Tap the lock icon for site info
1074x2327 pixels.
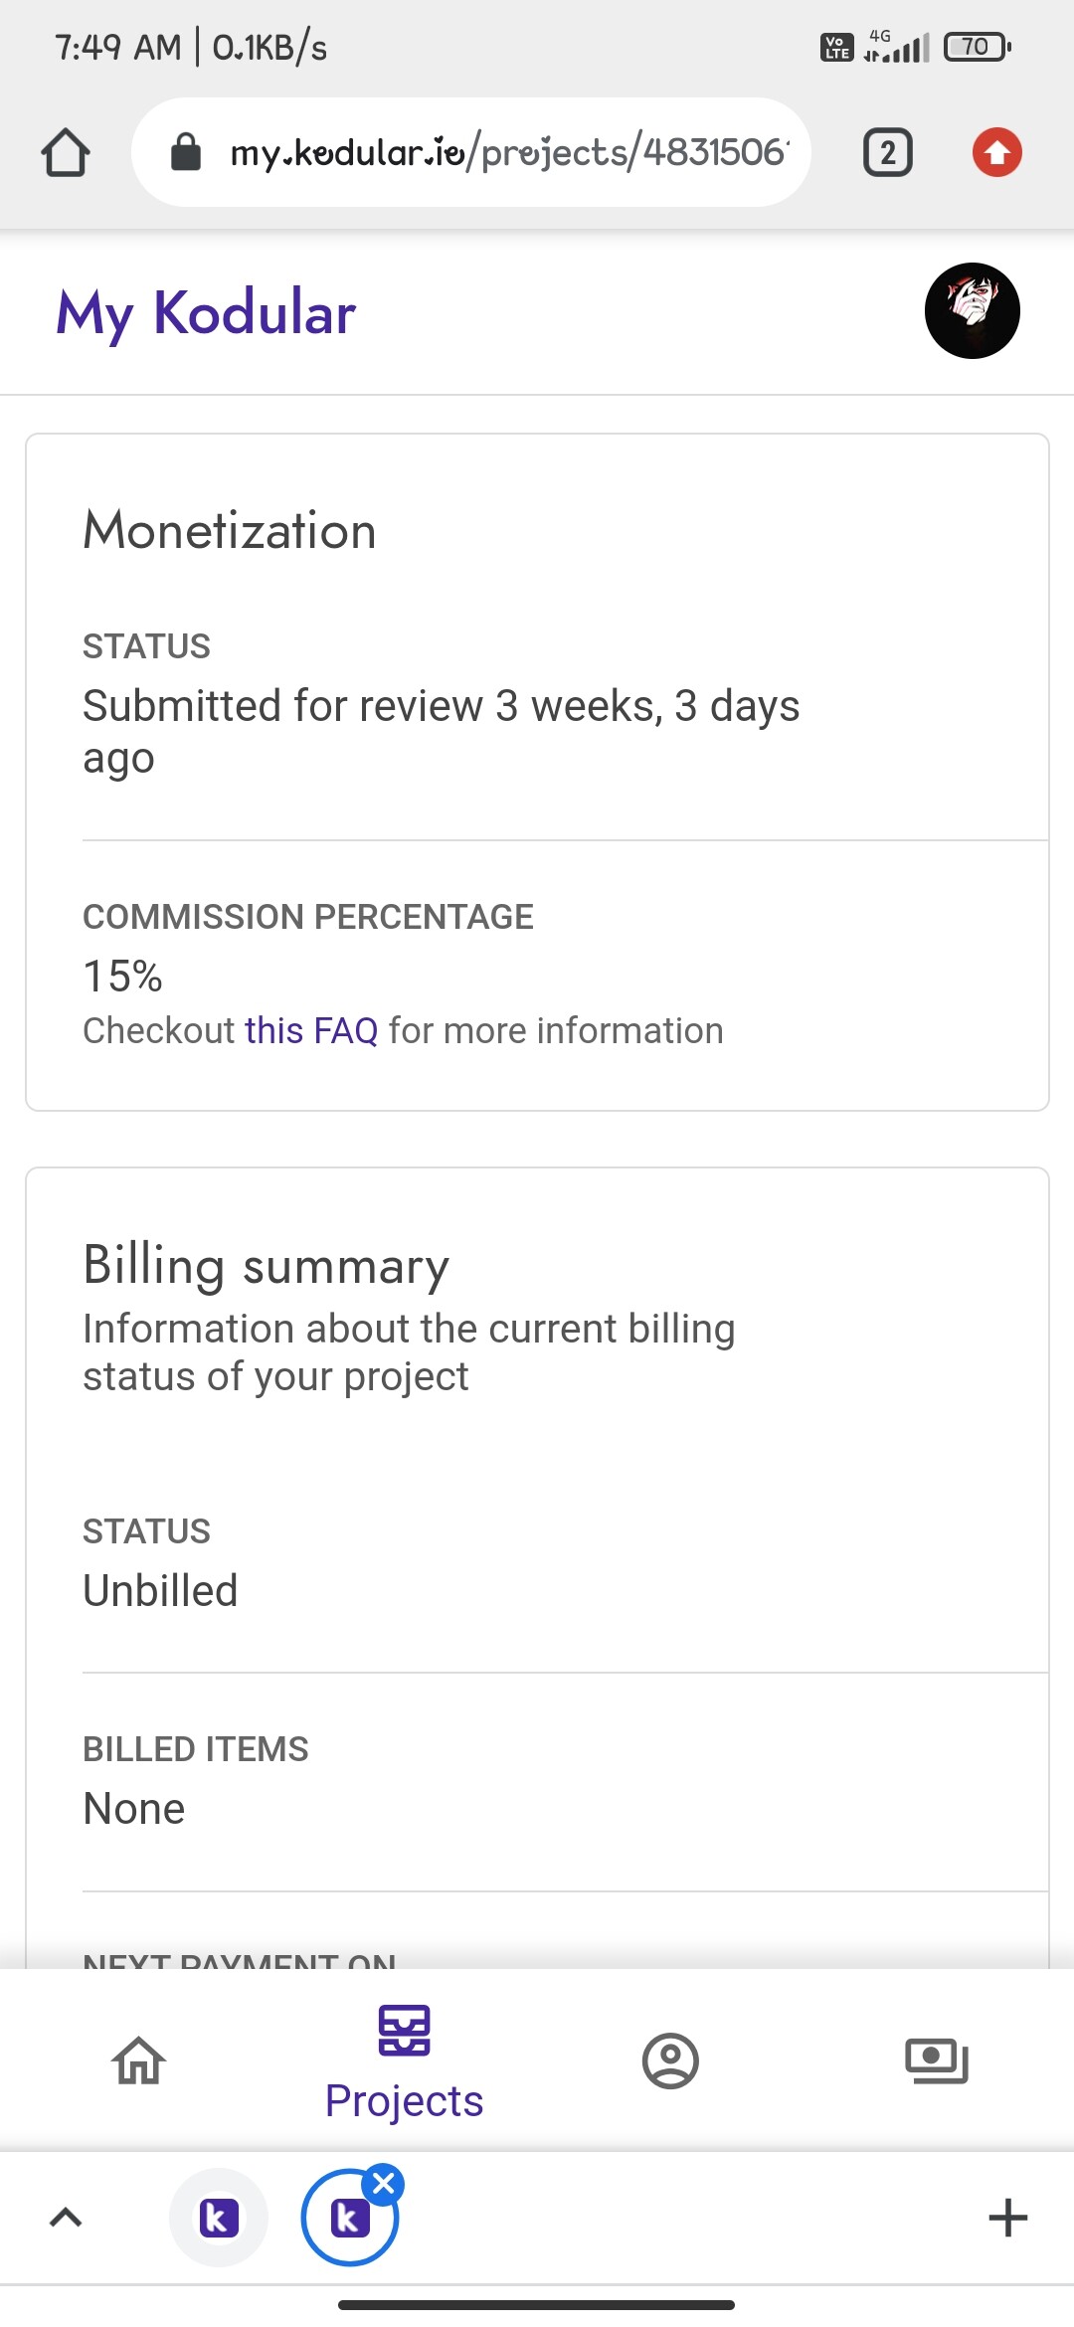click(186, 153)
